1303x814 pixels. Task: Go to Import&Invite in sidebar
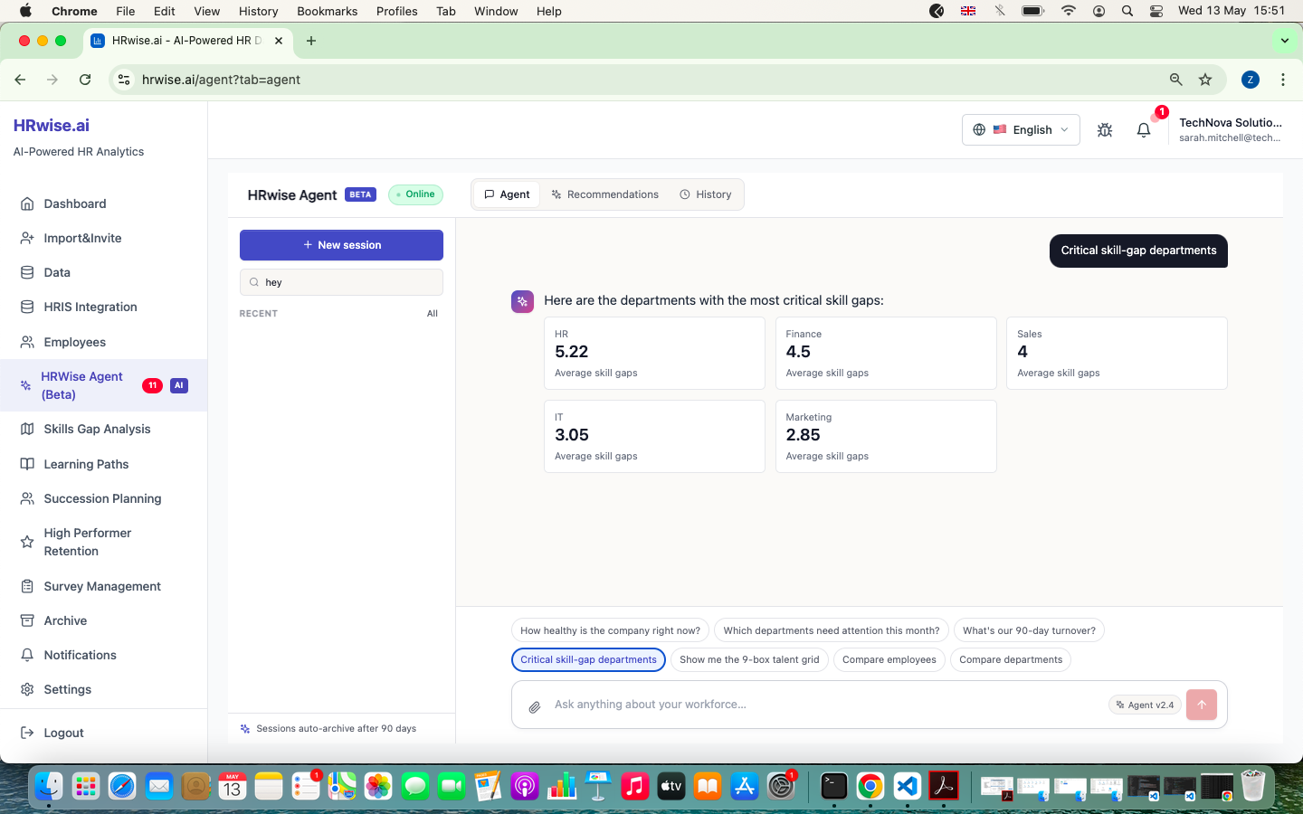82,238
